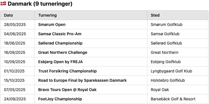Image resolution: width=209 pixels, height=104 pixels.
Task: Select the Dato column header
Action: pyautogui.click(x=8, y=15)
